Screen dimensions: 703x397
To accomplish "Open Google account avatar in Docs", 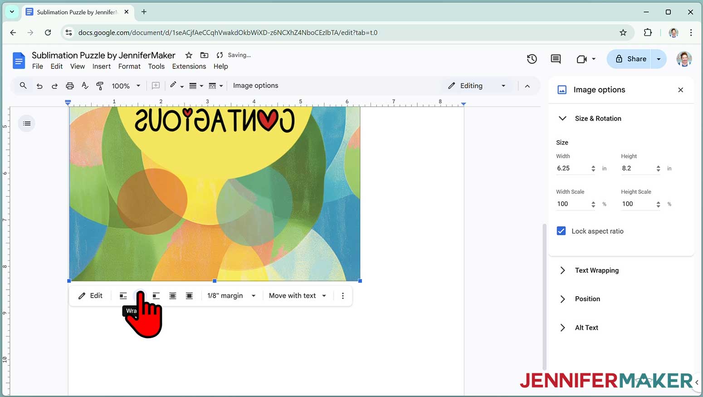I will [x=684, y=59].
